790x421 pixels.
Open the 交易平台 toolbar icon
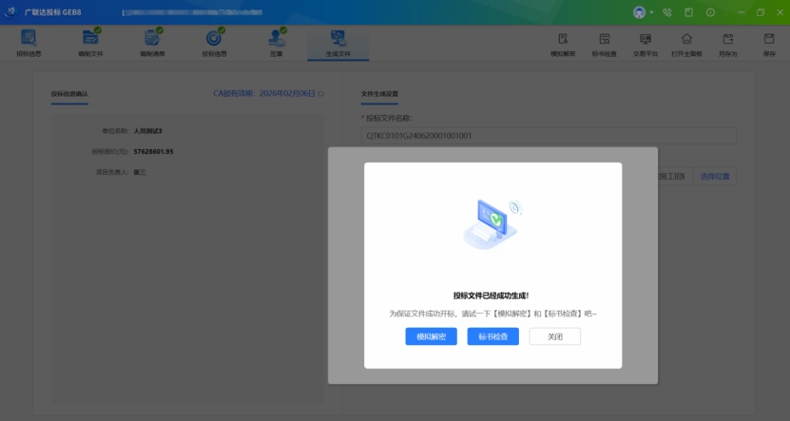tap(645, 43)
